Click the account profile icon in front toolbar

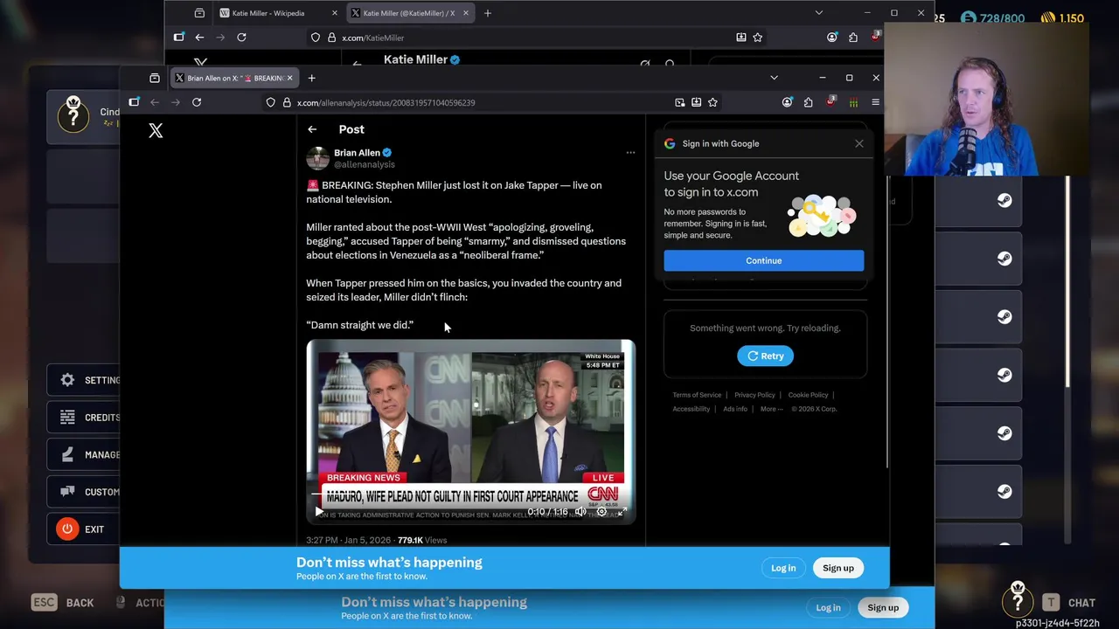click(787, 102)
